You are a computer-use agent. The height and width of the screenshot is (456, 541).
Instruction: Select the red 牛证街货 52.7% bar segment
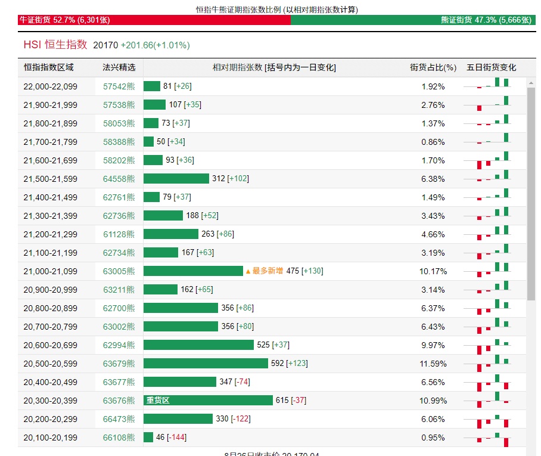click(154, 20)
